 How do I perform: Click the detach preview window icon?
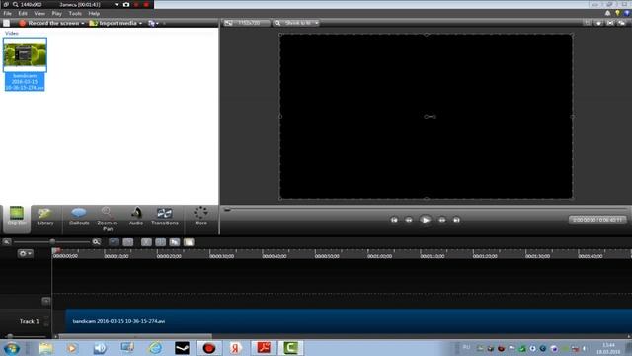click(x=622, y=23)
